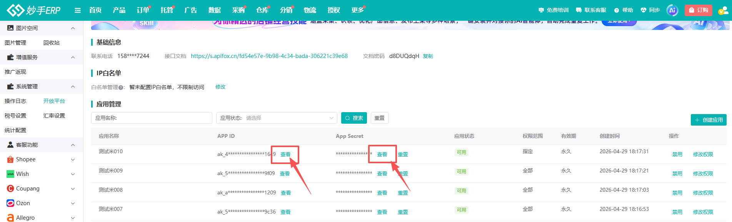This screenshot has height=222, width=732.
Task: Open the AI assistant icon in the header
Action: coord(672,10)
